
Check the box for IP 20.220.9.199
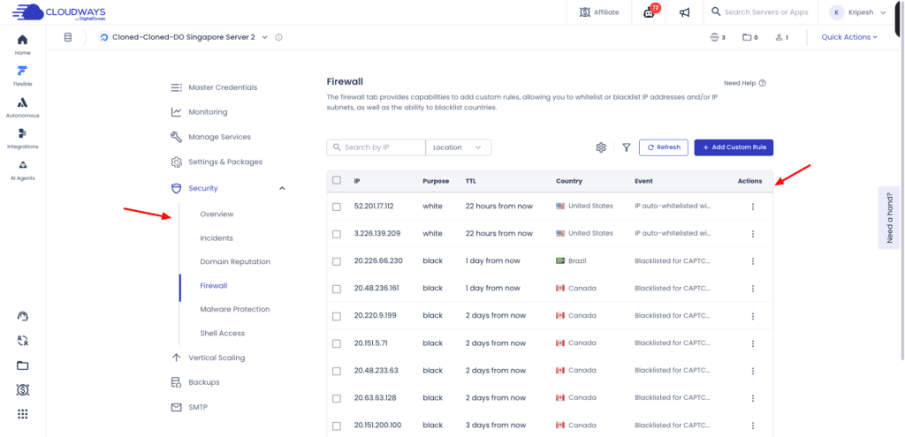337,316
